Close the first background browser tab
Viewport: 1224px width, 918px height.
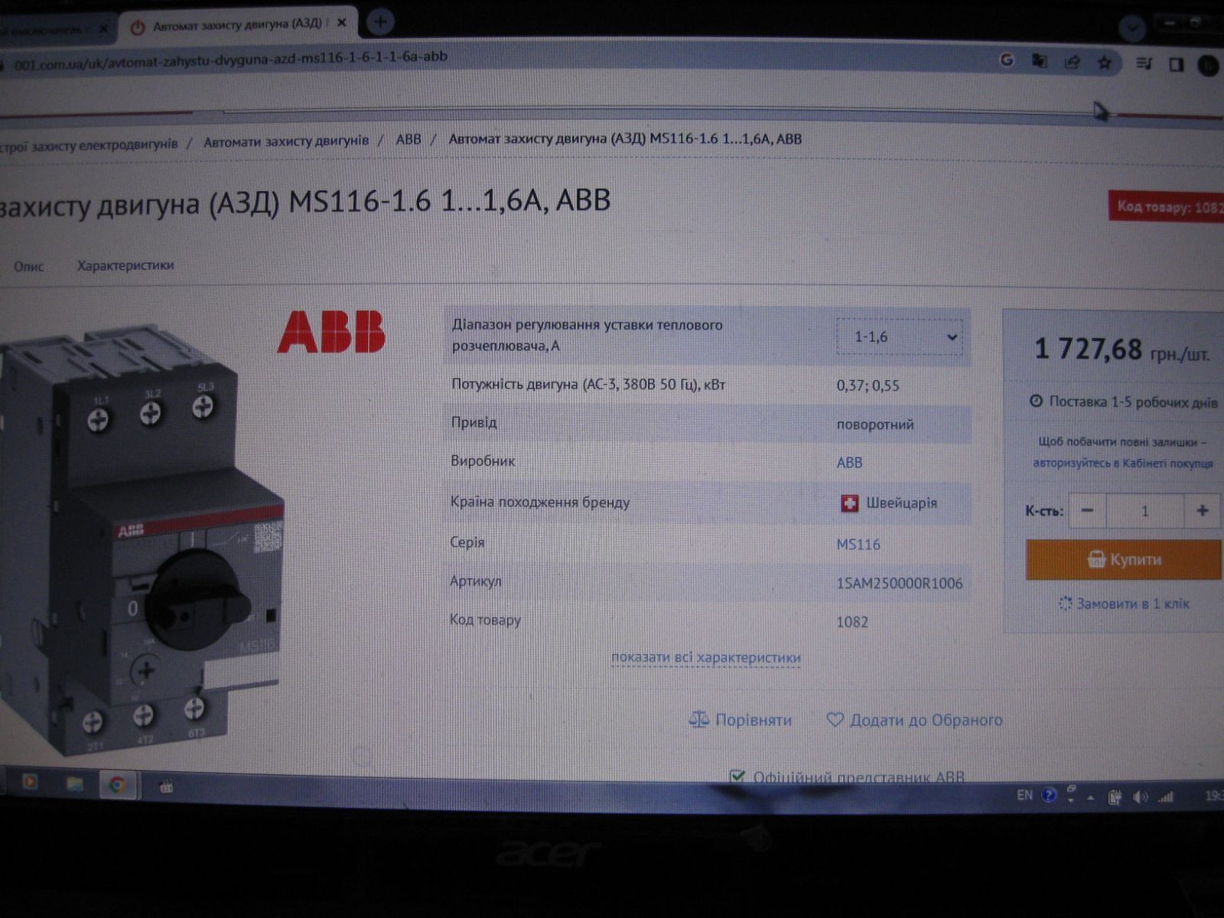[x=103, y=29]
